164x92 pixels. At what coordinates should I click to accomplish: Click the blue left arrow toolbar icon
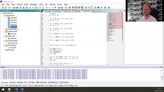point(53,8)
